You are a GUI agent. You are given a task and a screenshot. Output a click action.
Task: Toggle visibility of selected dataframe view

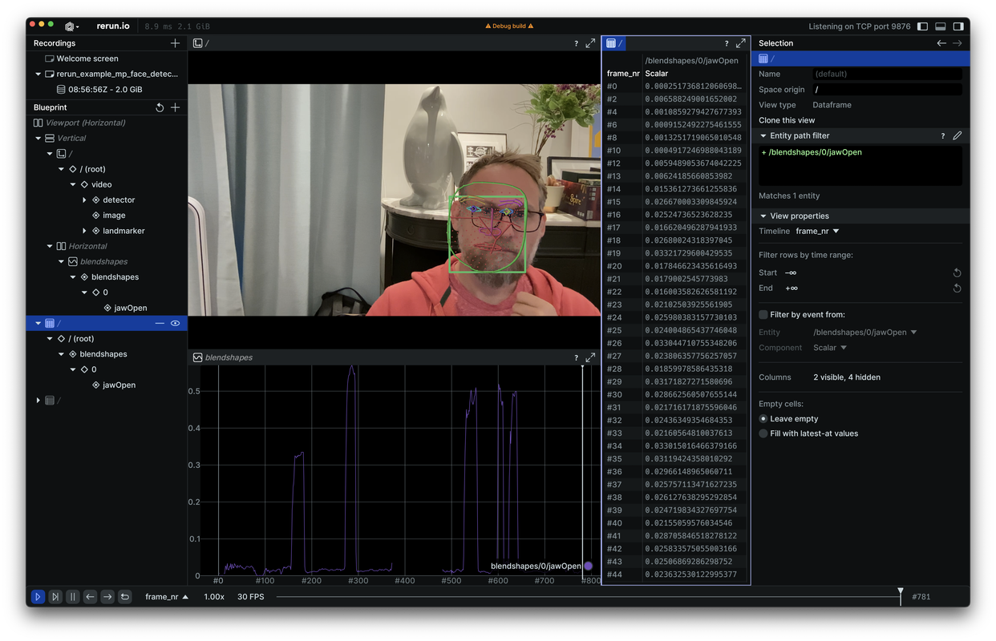pos(175,323)
